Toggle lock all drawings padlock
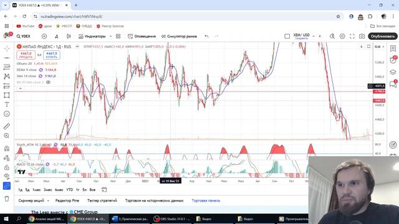The image size is (399, 224). [7, 167]
